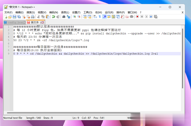Open the Folder as Workspace icon
Viewport: 191px width, 126px height.
coord(127,17)
